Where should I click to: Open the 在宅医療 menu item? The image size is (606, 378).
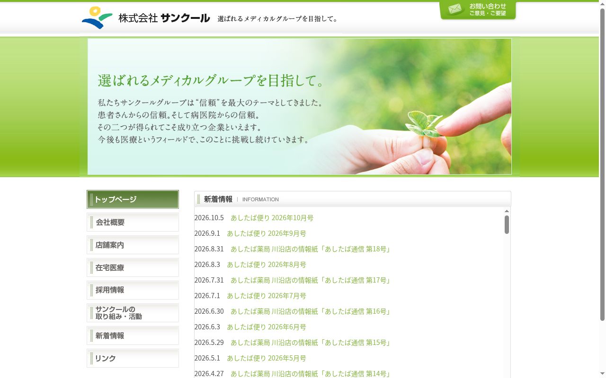[133, 267]
